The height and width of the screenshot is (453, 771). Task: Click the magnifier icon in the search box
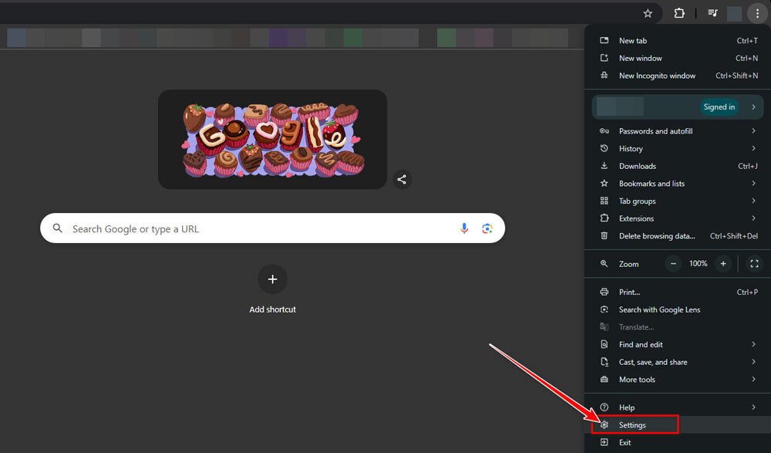pyautogui.click(x=58, y=228)
